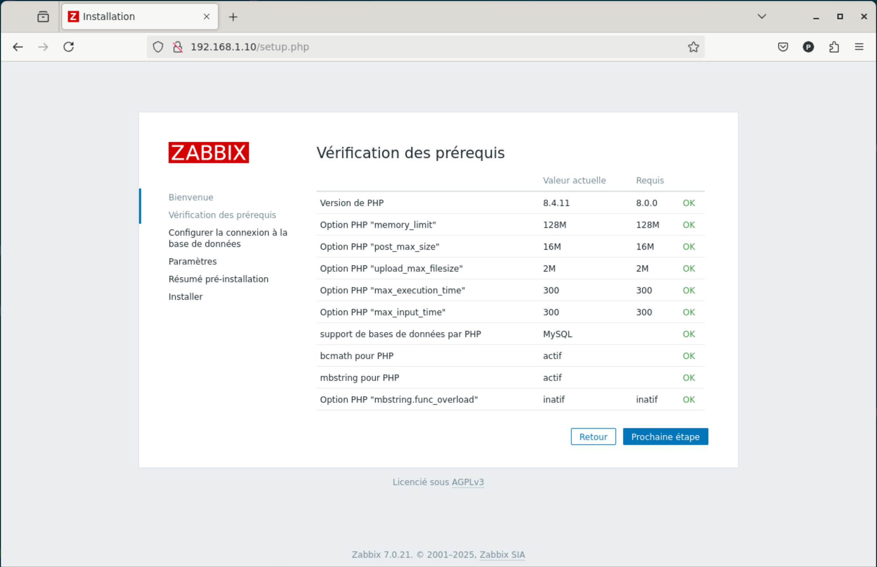
Task: Click the 'Vérification des prérequis' page heading
Action: tap(410, 153)
